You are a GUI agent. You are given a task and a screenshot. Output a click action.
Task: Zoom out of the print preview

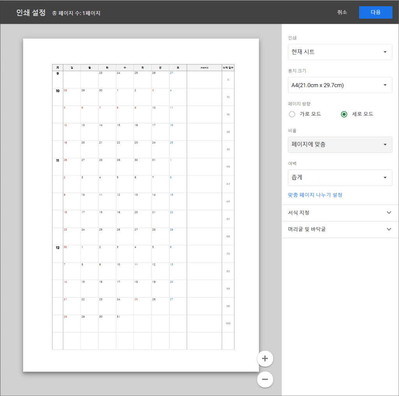pyautogui.click(x=265, y=379)
